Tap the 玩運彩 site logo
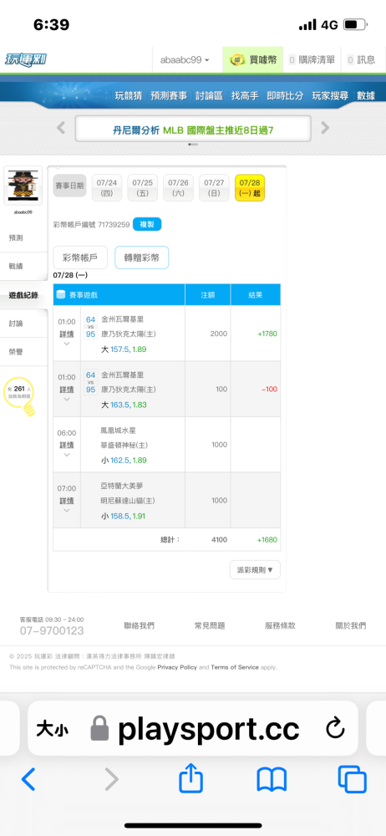 click(x=26, y=59)
